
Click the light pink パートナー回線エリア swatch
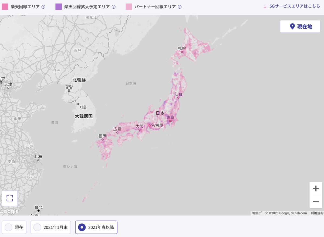click(x=129, y=7)
